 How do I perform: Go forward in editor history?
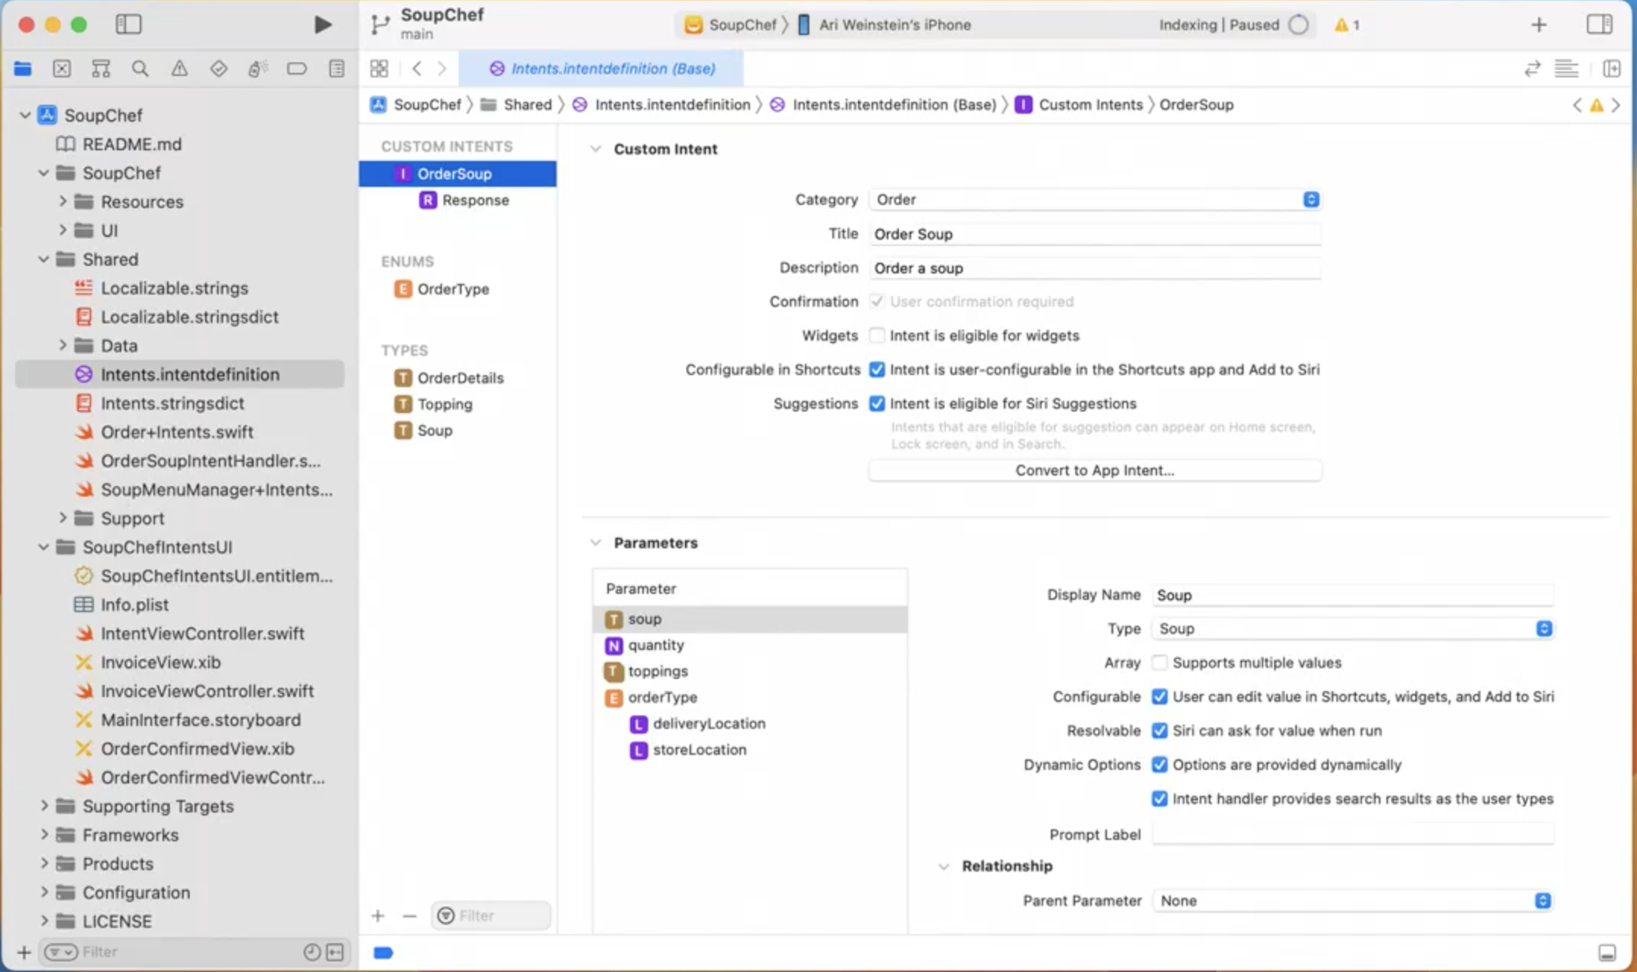tap(442, 68)
